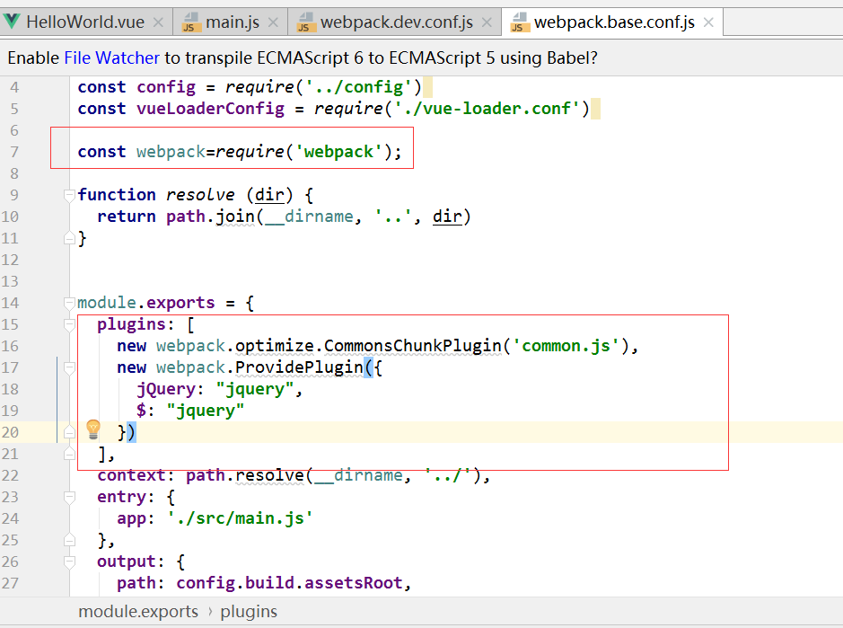Click the Vue file icon on HelloWorld.vue tab

[x=12, y=22]
